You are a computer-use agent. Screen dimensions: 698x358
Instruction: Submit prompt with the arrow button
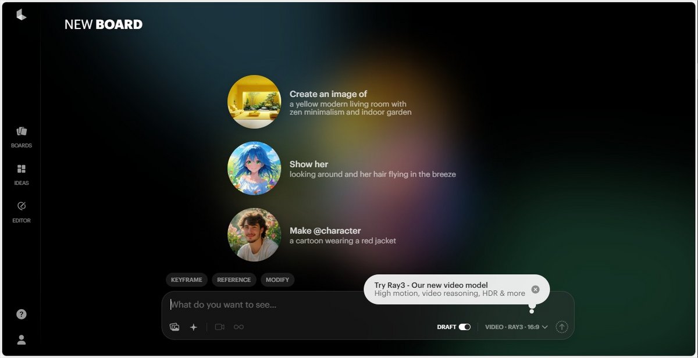[x=561, y=327]
